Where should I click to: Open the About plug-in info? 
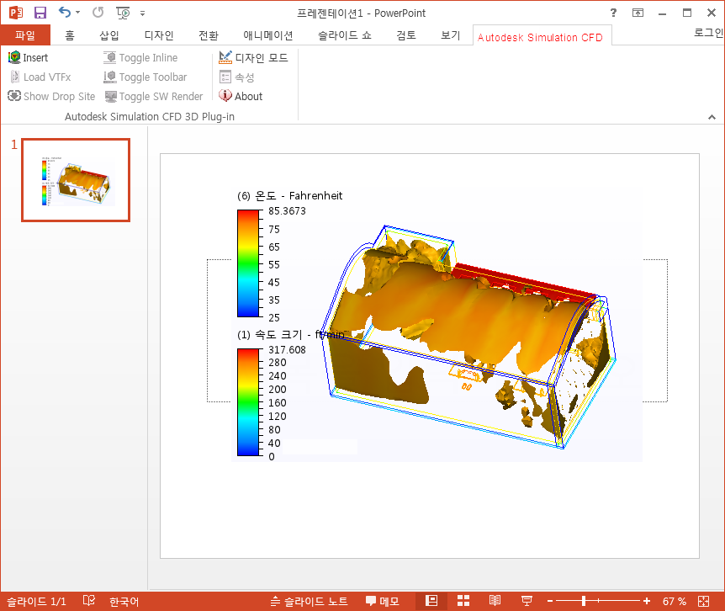click(x=241, y=96)
